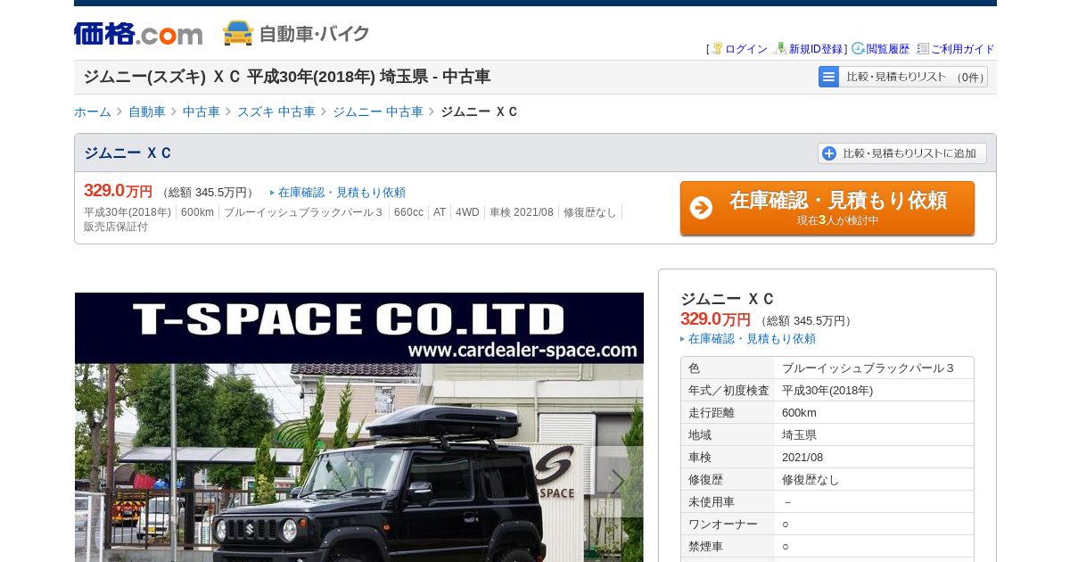Click the T-SPACE CO.LTD banner image
This screenshot has height=562, width=1070.
(359, 327)
